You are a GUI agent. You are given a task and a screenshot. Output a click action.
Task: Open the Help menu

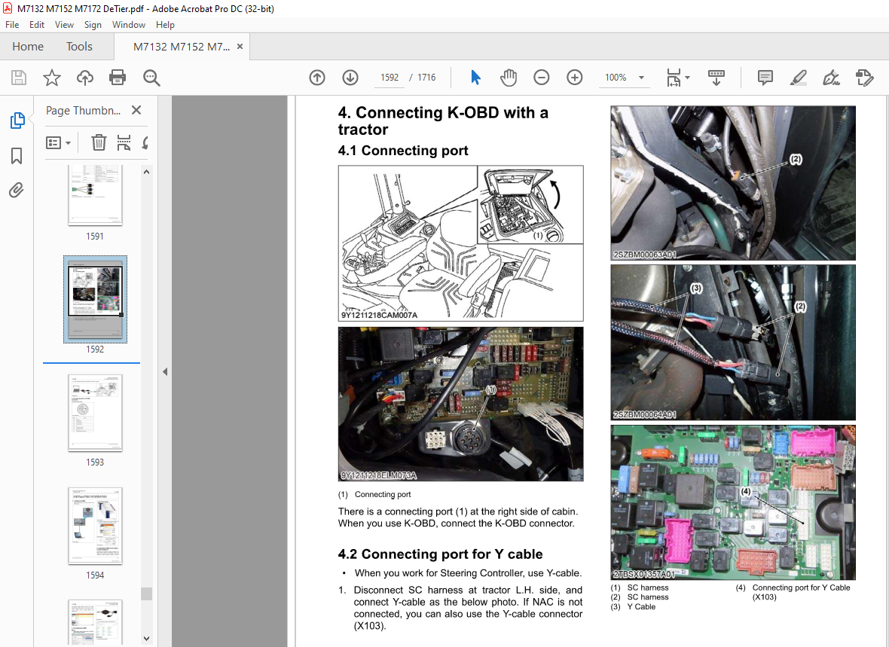pyautogui.click(x=165, y=25)
